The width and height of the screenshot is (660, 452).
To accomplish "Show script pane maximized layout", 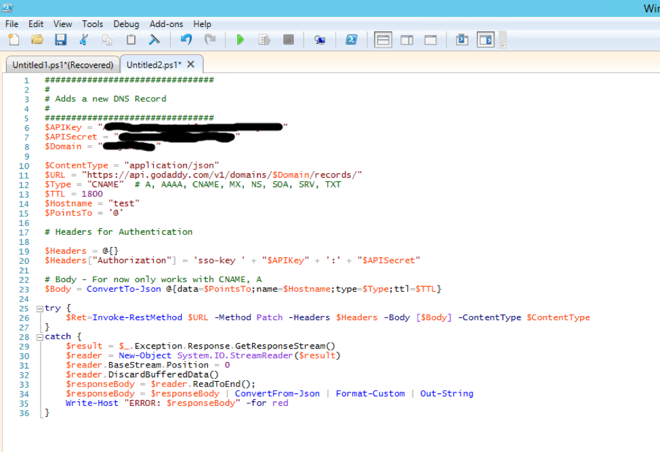I will (430, 40).
